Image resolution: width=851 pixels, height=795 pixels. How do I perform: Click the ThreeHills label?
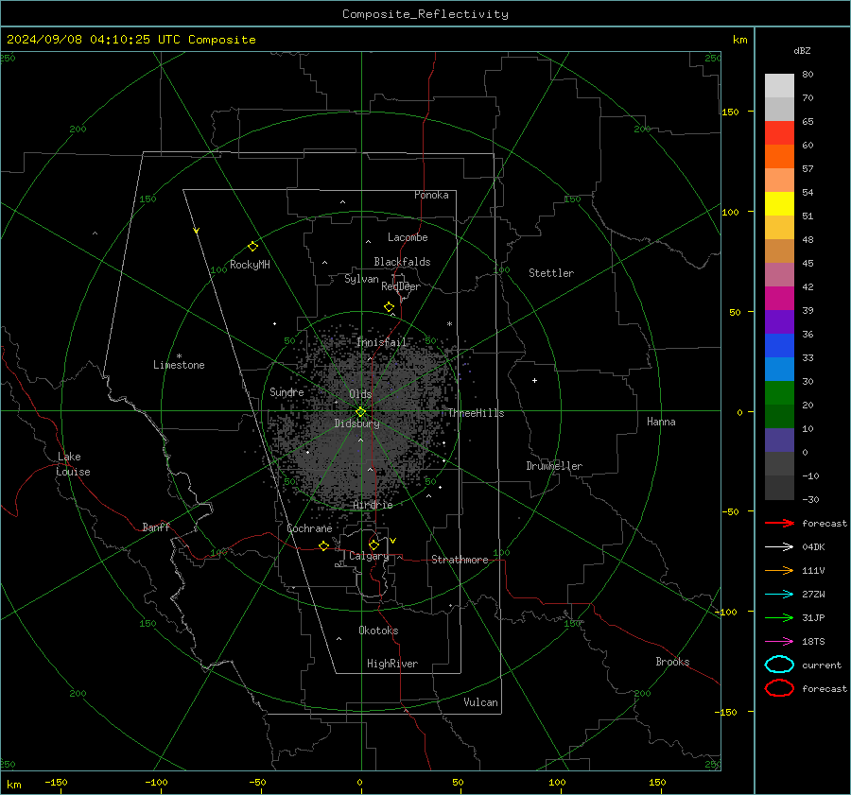(x=476, y=413)
